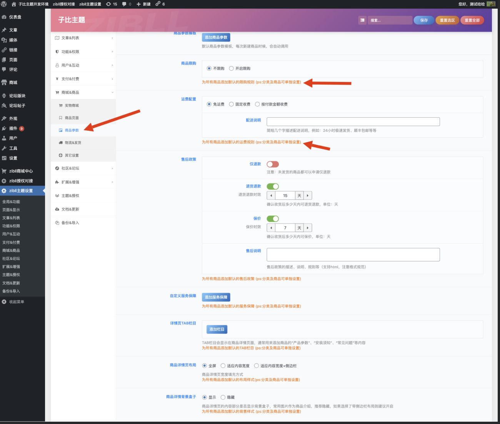Collapse the 商城&商品 settings group
500x424 pixels.
(83, 93)
